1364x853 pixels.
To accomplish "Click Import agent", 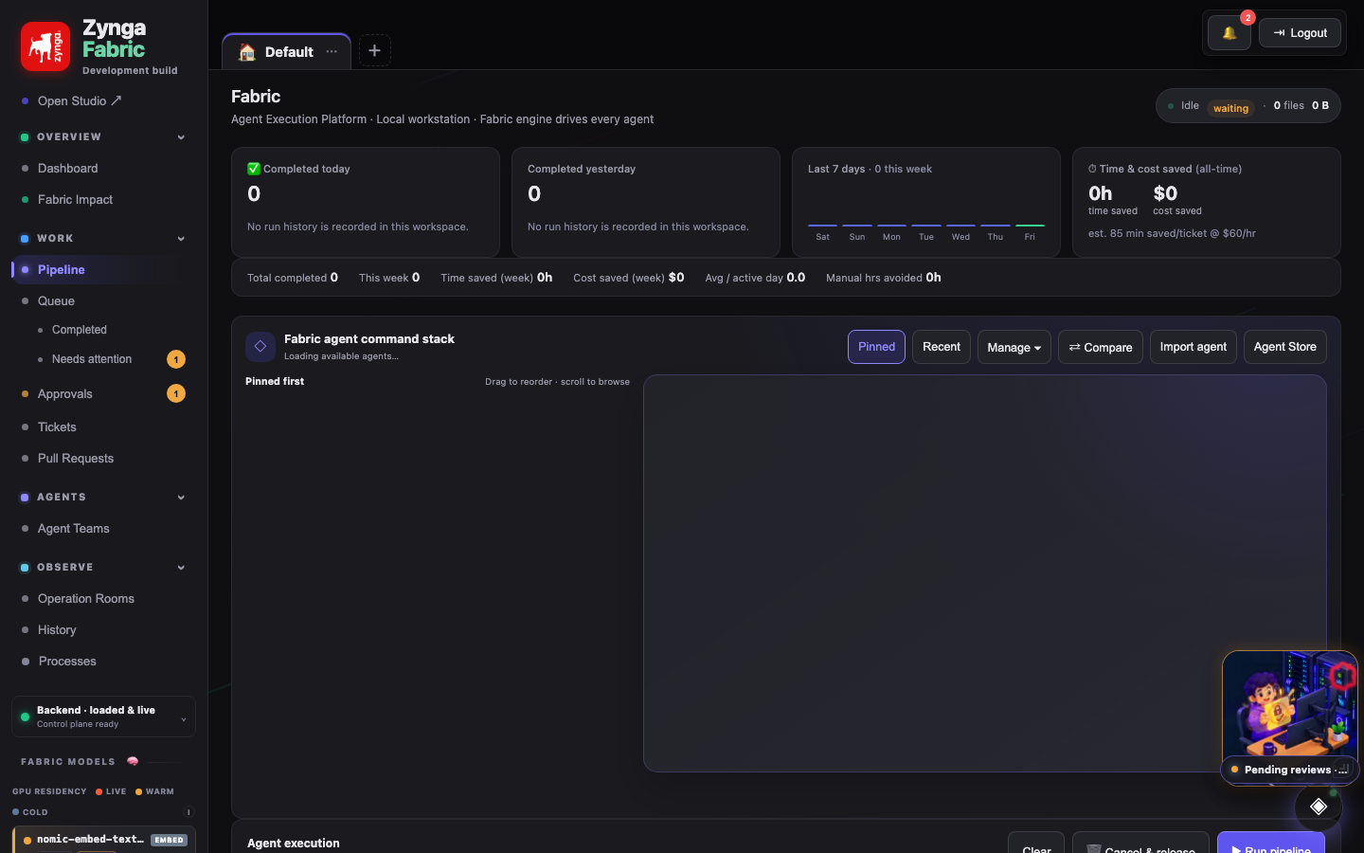I will click(x=1193, y=347).
